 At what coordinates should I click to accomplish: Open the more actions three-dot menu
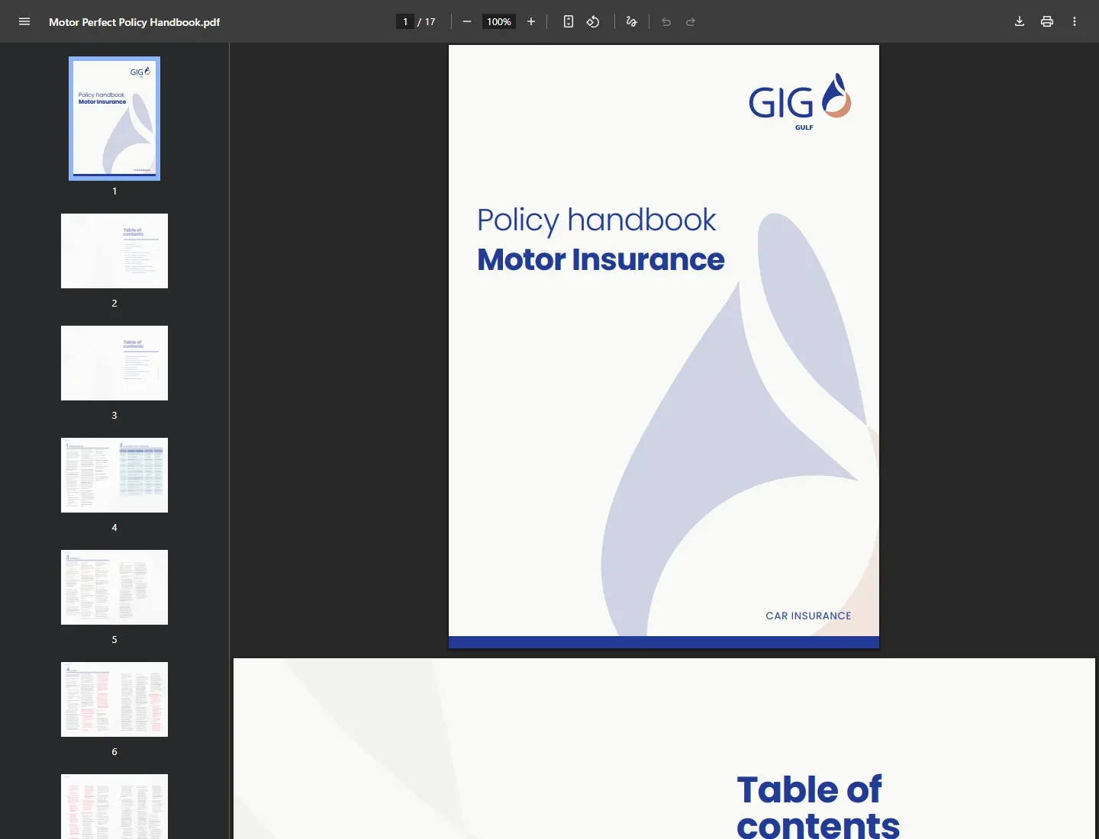[1075, 21]
